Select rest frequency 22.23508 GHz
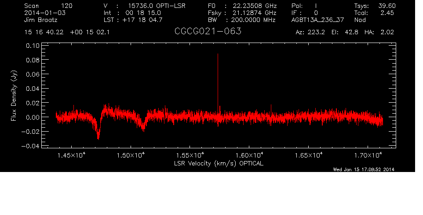This screenshot has width=423, height=215. [255, 6]
